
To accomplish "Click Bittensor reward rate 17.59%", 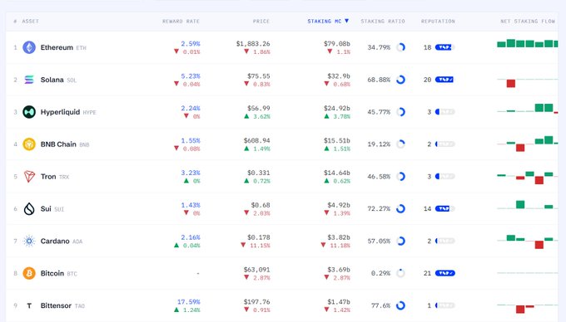I will tap(188, 302).
